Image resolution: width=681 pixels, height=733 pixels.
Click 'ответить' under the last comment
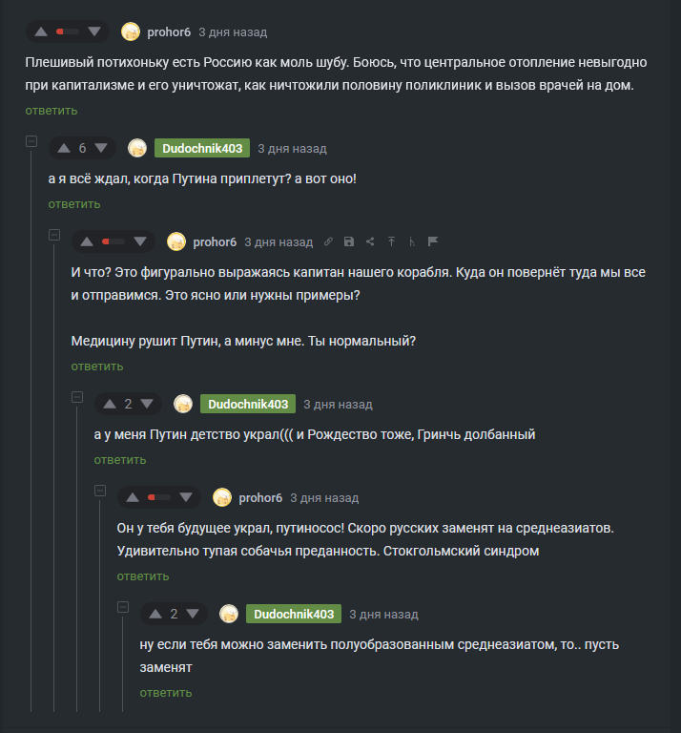tap(165, 693)
